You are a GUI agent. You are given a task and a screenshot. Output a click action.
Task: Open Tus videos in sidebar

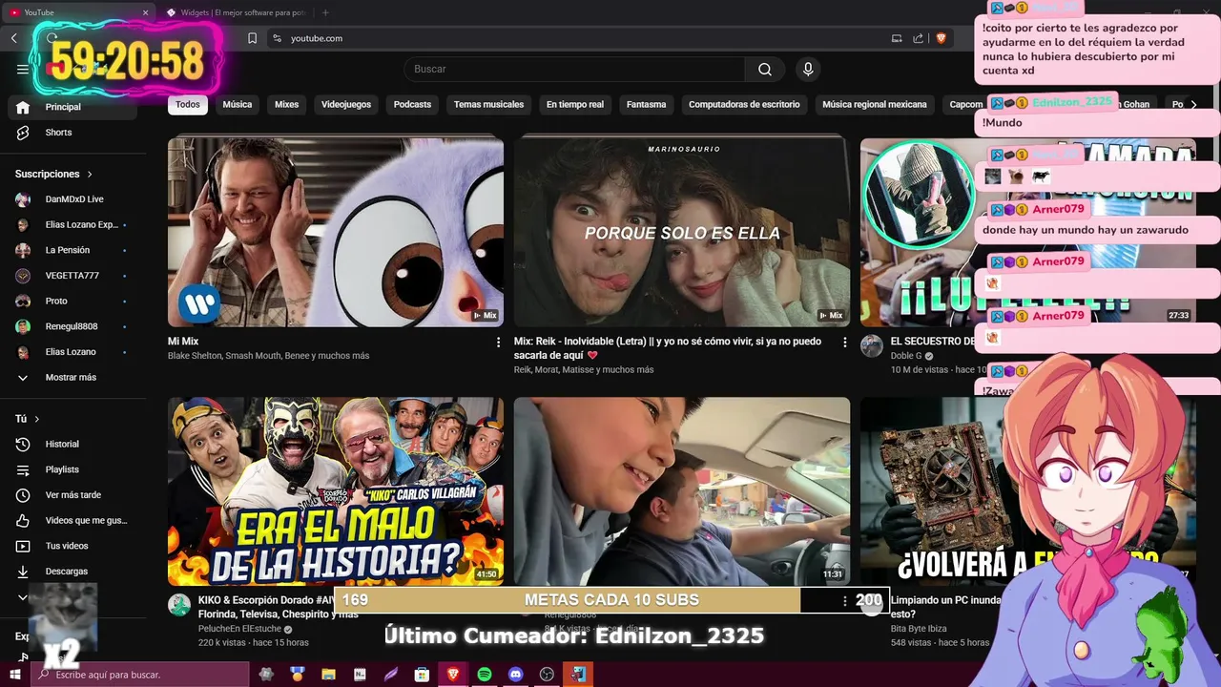click(72, 546)
